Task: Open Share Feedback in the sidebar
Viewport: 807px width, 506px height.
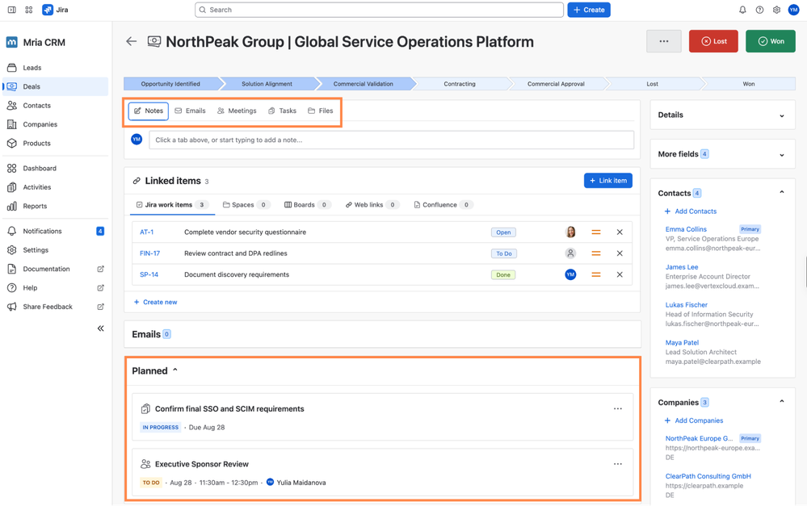Action: pos(56,307)
